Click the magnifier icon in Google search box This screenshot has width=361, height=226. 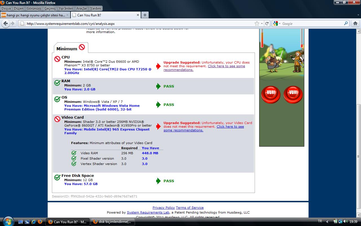(x=346, y=23)
